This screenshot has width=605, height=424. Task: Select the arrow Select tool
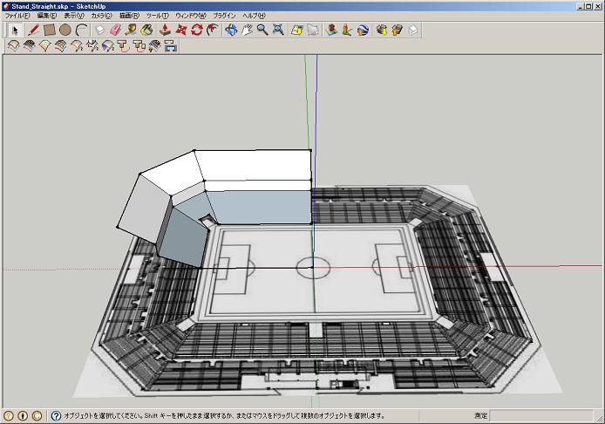point(13,30)
